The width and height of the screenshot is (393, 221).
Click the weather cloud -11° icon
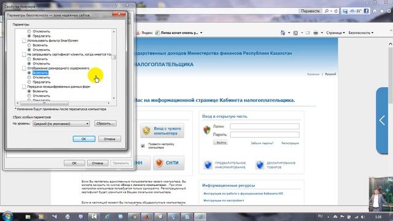356,11
